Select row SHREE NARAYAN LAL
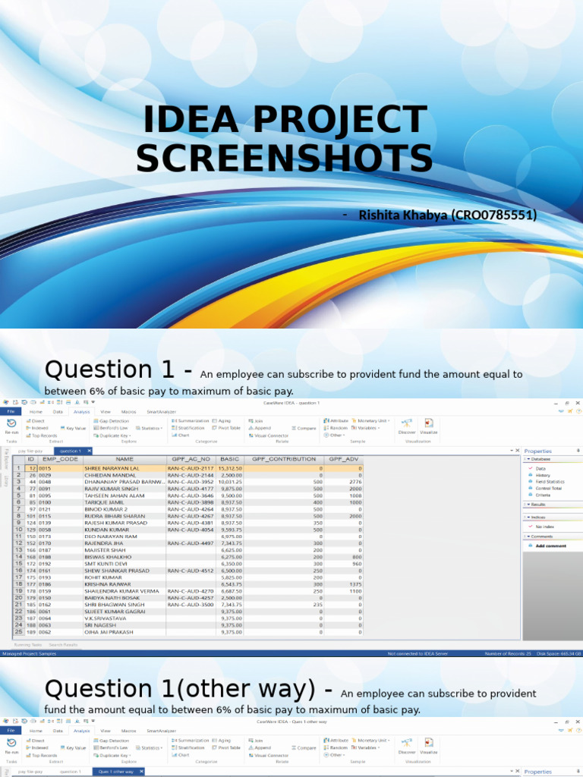 click(x=188, y=468)
